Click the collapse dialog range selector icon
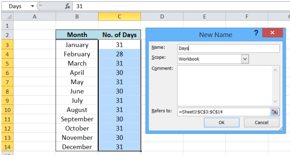Viewport: 290px width, 155px height. click(x=275, y=112)
